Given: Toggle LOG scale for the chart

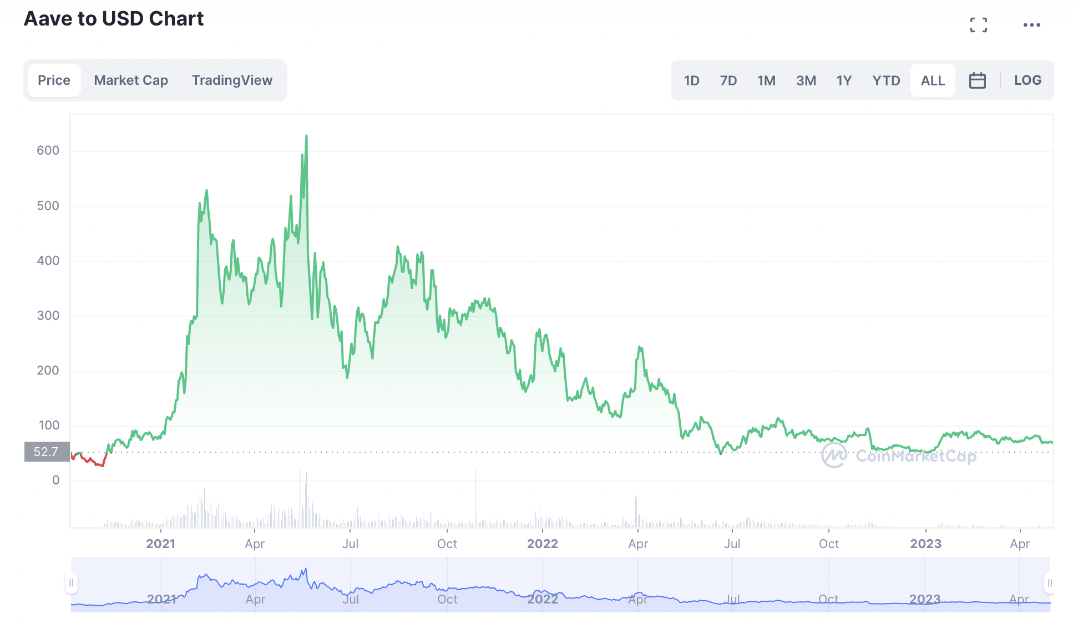Looking at the screenshot, I should [1028, 80].
